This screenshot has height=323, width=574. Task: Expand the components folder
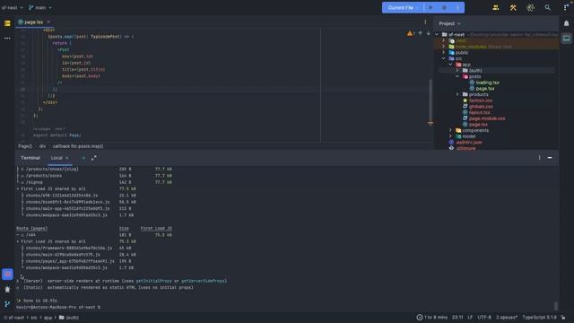click(450, 130)
